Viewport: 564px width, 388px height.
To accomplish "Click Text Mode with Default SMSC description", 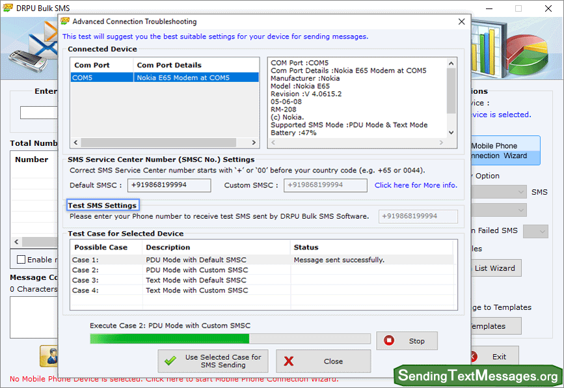I will [196, 280].
